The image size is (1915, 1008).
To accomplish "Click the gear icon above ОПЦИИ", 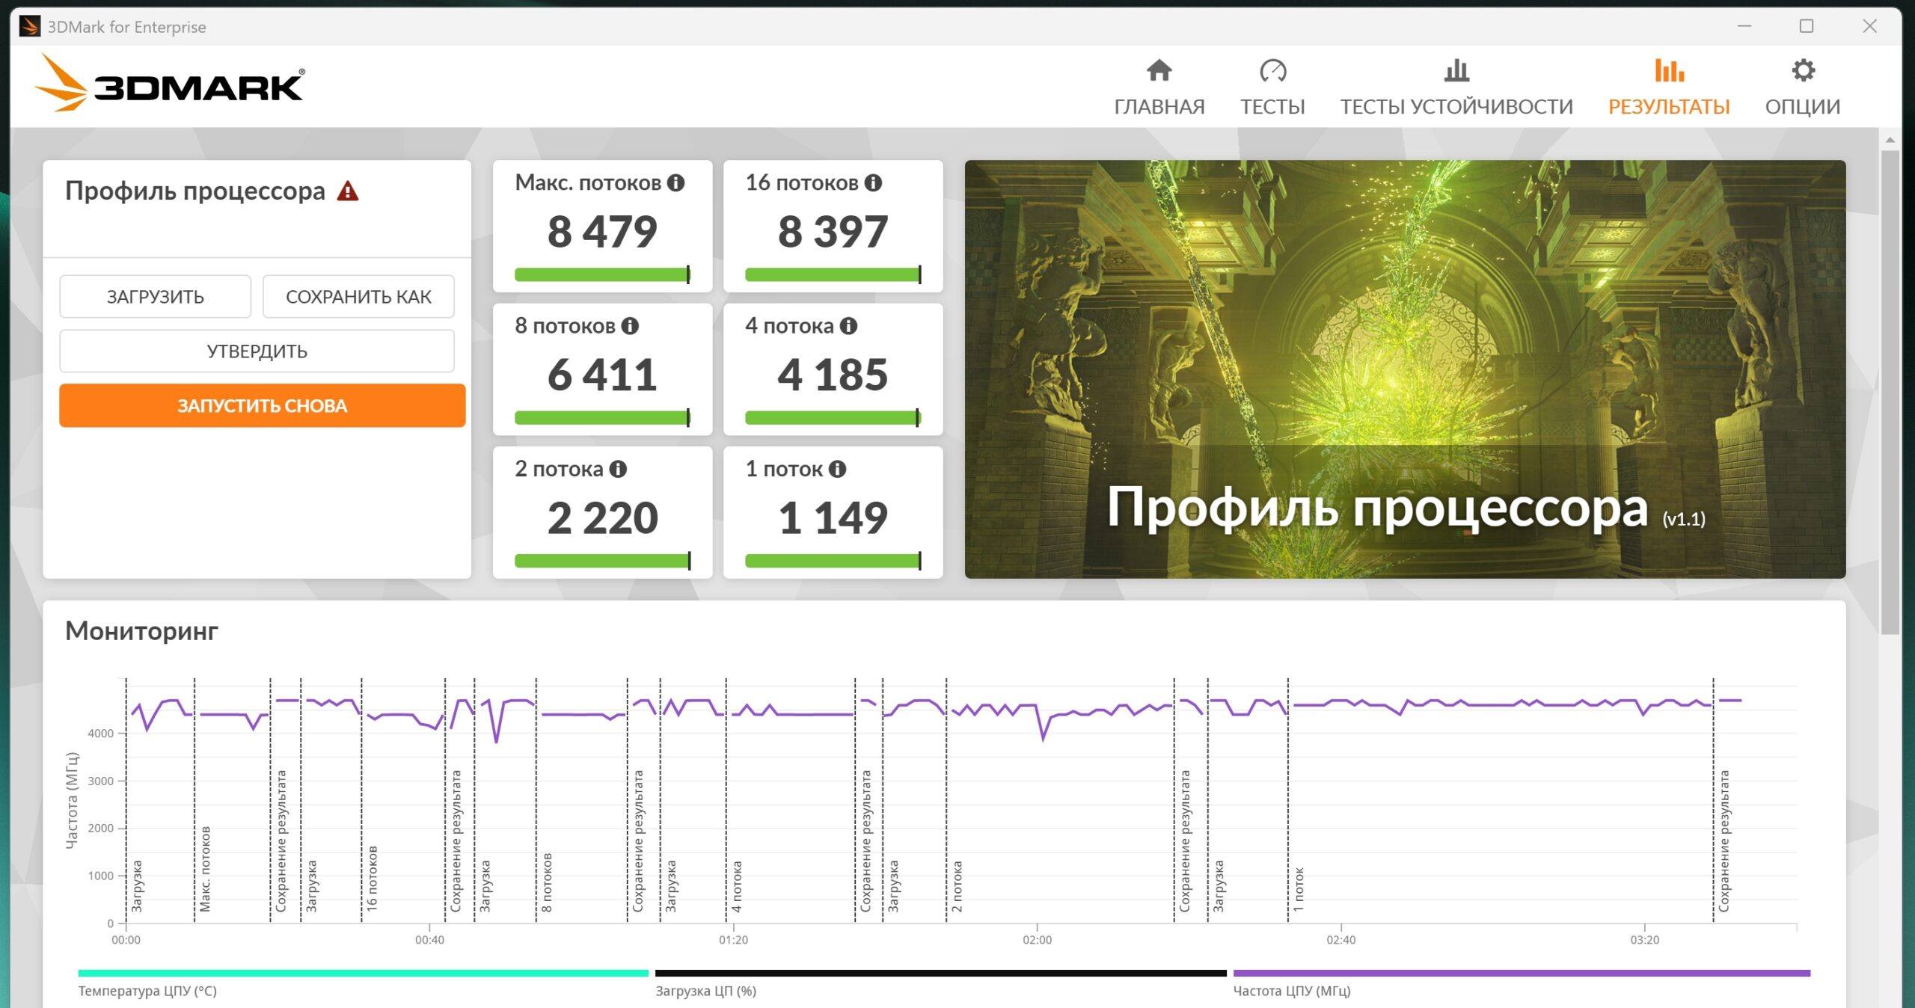I will click(x=1803, y=71).
